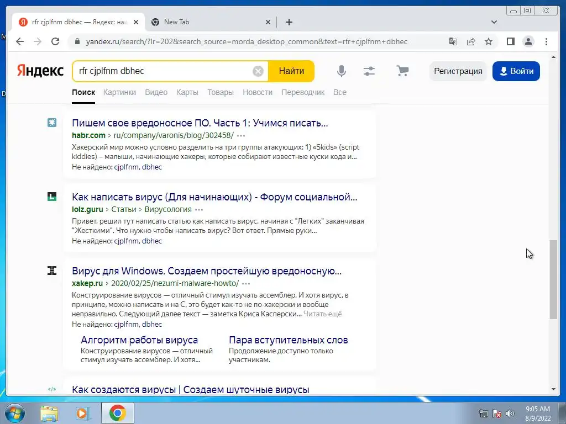The height and width of the screenshot is (424, 566).
Task: Open Yandex search settings sliders icon
Action: [x=369, y=71]
